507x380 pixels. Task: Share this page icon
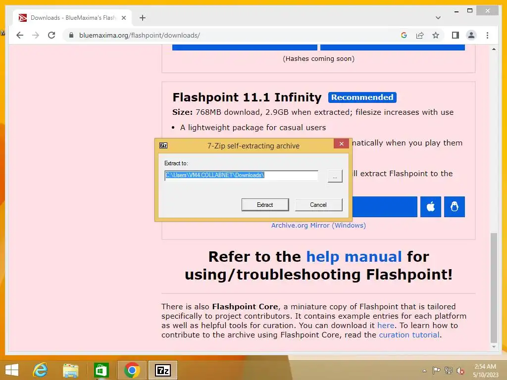tap(420, 35)
